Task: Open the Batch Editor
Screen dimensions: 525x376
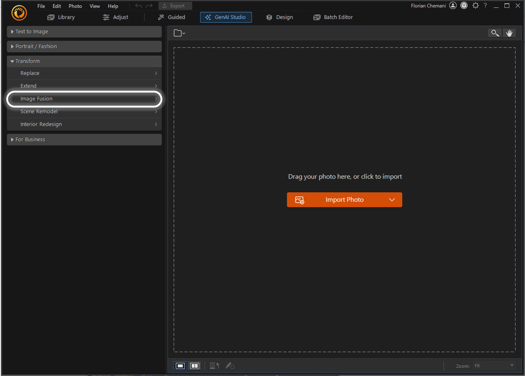Action: [332, 17]
